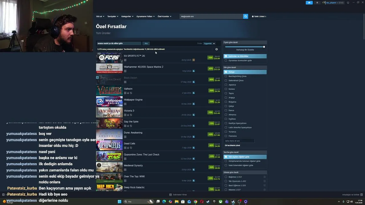Open the search results settings gear
The image size is (365, 205).
(216, 49)
